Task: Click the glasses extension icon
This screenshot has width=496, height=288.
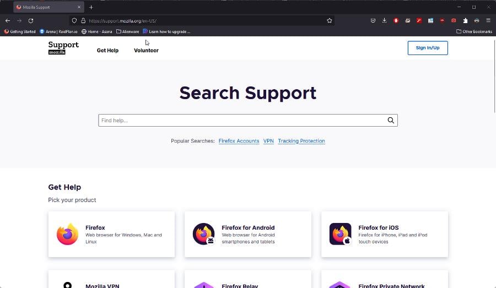Action: point(477,20)
